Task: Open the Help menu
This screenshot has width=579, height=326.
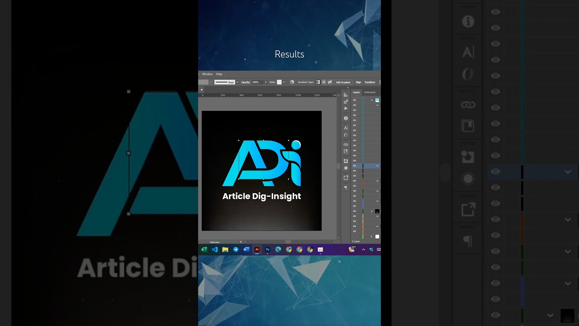Action: pyautogui.click(x=219, y=74)
